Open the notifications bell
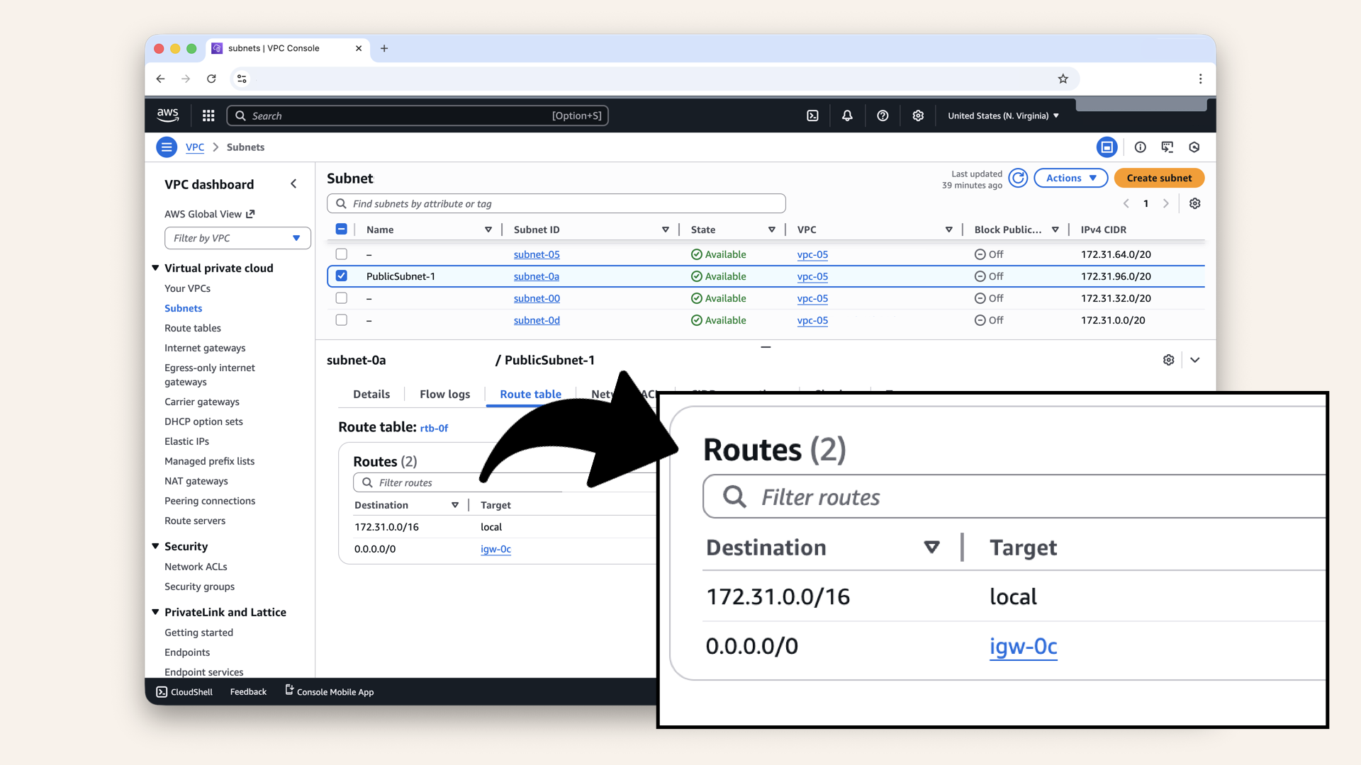 tap(847, 115)
